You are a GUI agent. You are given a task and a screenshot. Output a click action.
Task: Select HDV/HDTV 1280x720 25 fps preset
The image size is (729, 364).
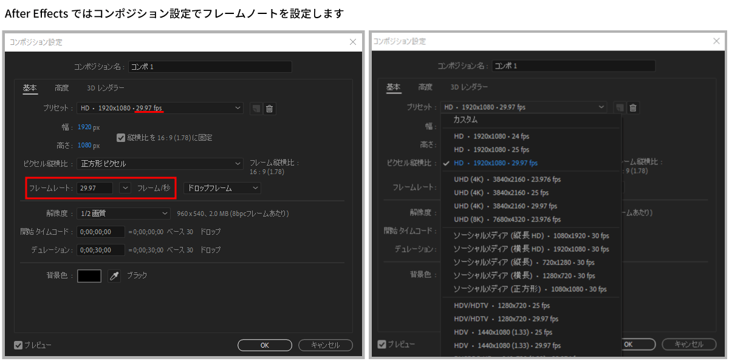point(531,306)
